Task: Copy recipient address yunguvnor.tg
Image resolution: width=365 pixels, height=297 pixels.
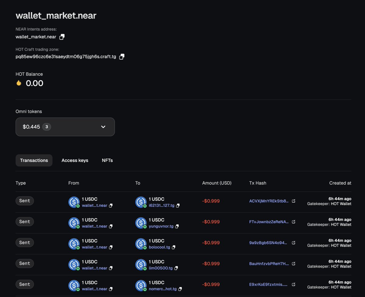Action: [x=177, y=226]
